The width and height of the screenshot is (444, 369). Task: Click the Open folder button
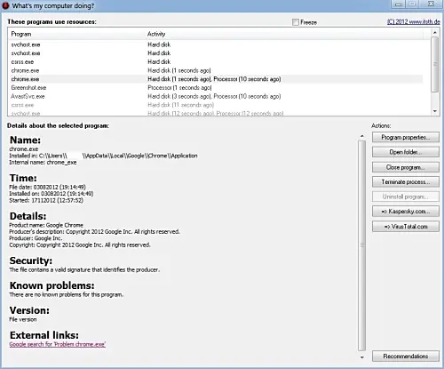click(406, 152)
